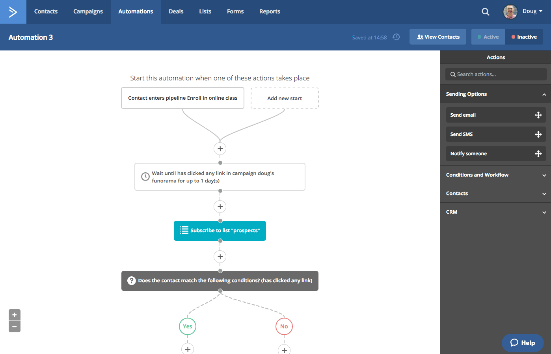This screenshot has height=354, width=551.
Task: Click the View Contacts button
Action: click(x=438, y=37)
